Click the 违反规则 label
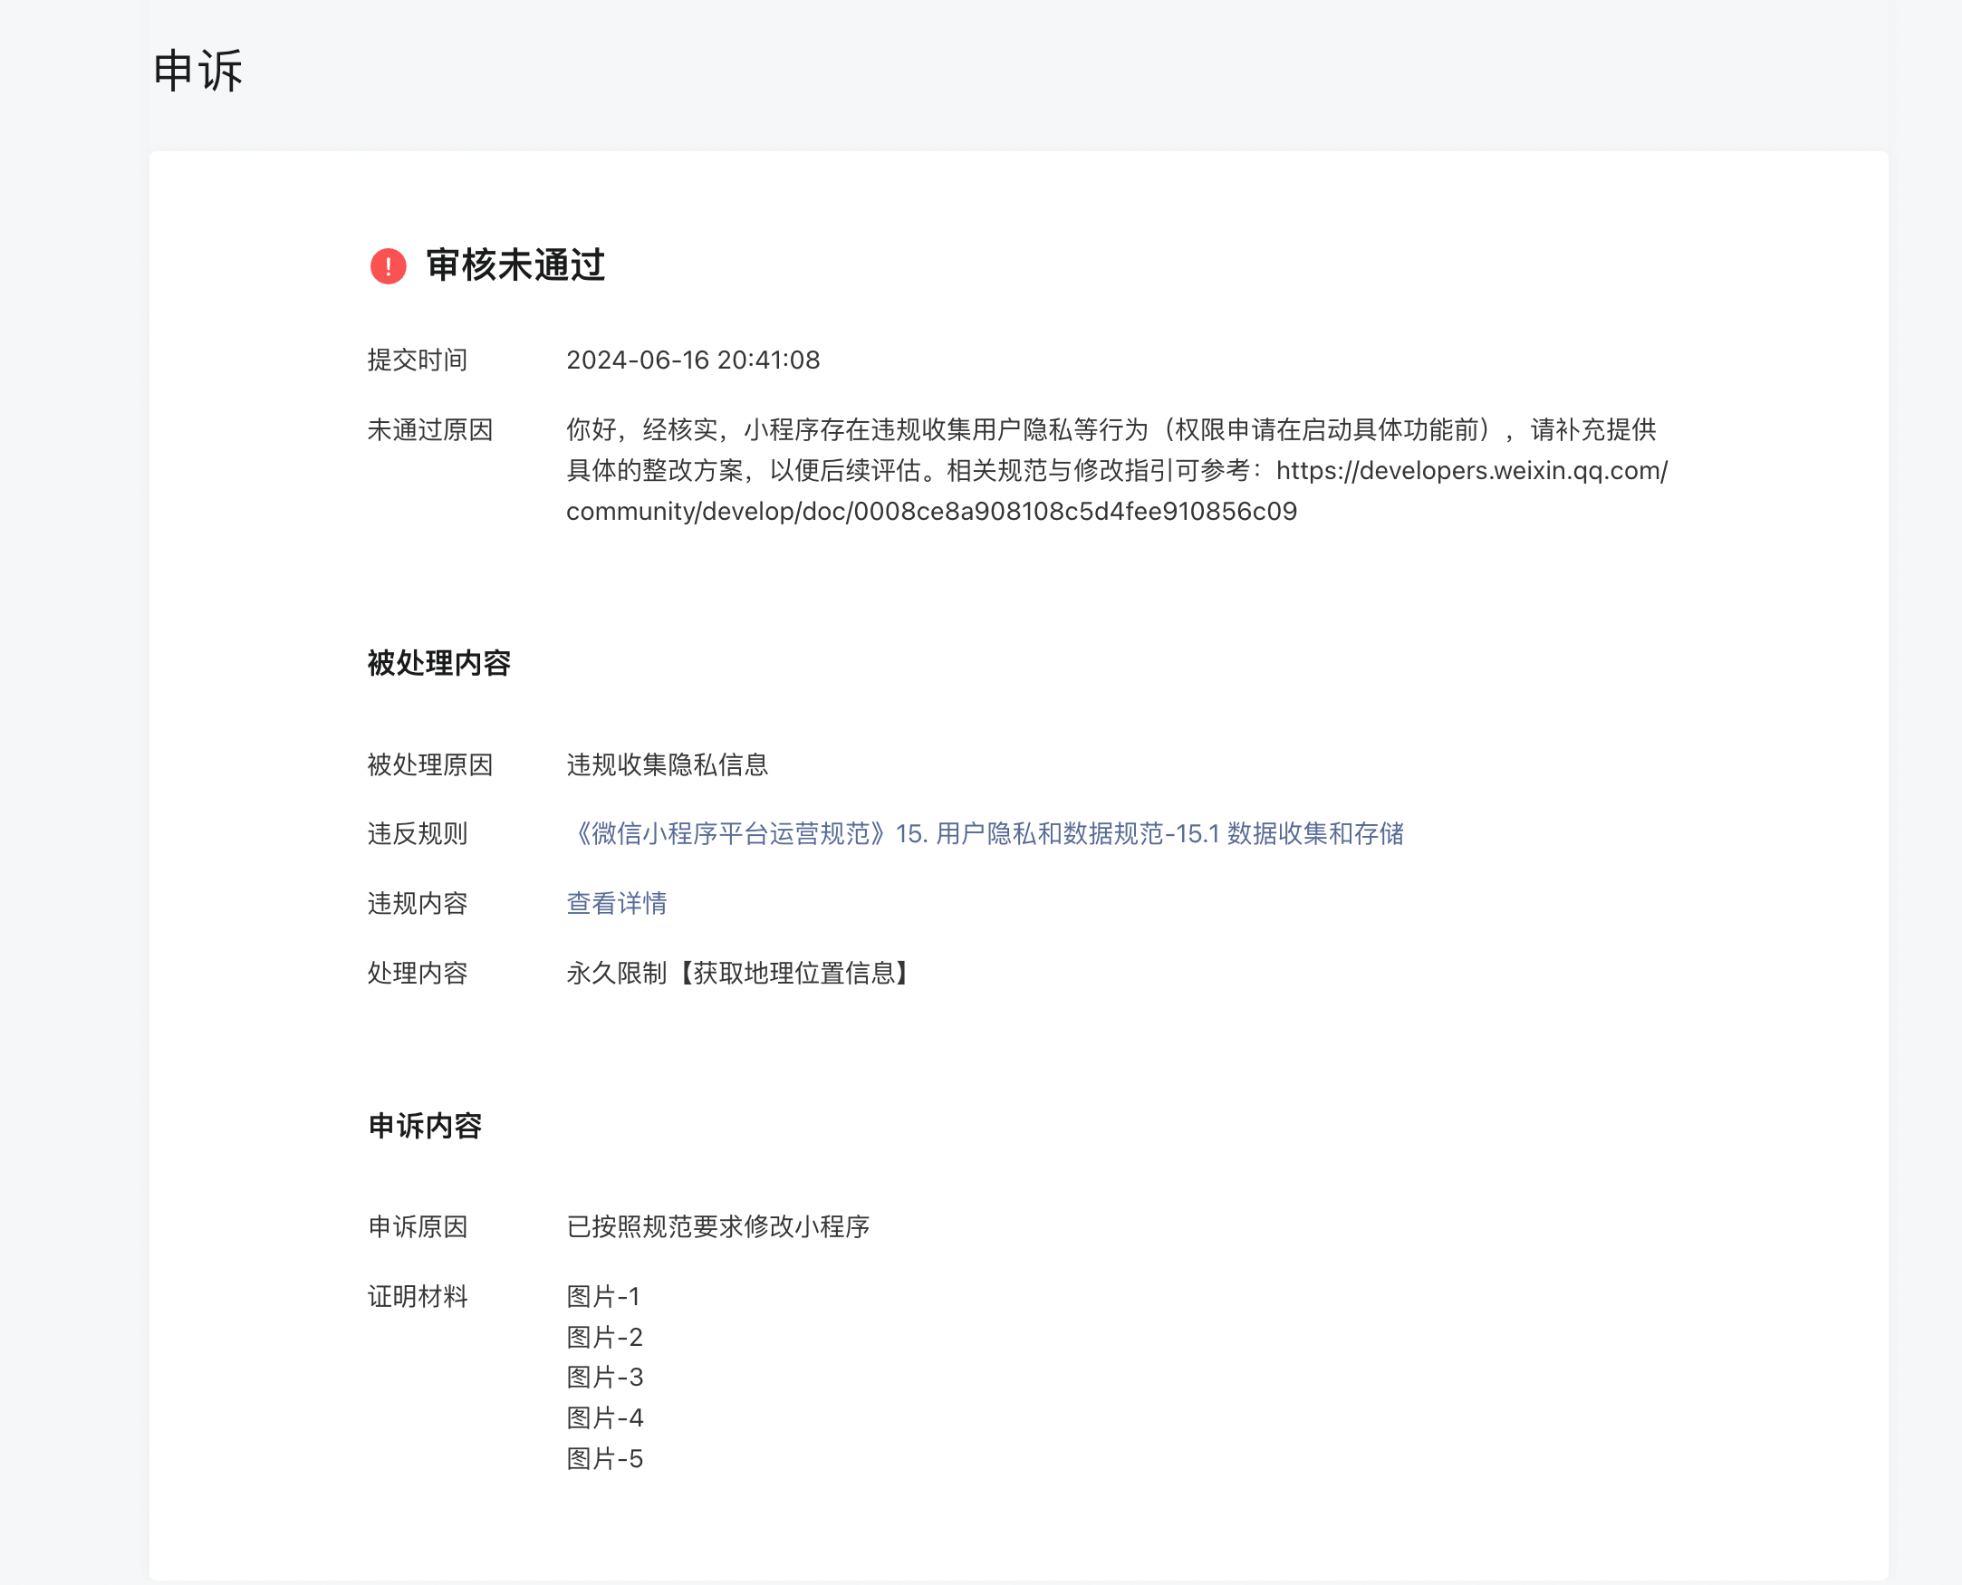The image size is (1962, 1585). pyautogui.click(x=418, y=833)
